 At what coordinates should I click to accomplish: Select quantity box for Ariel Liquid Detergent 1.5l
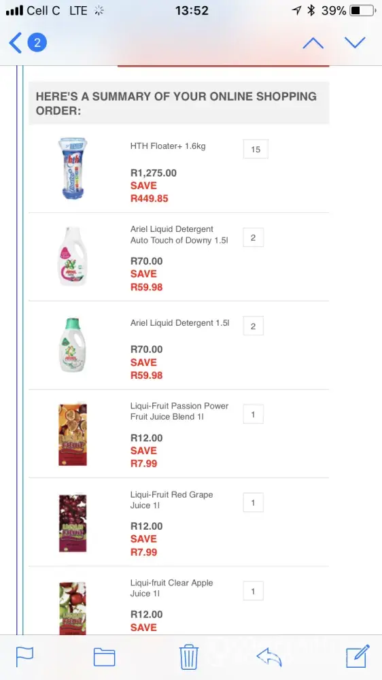pos(254,326)
